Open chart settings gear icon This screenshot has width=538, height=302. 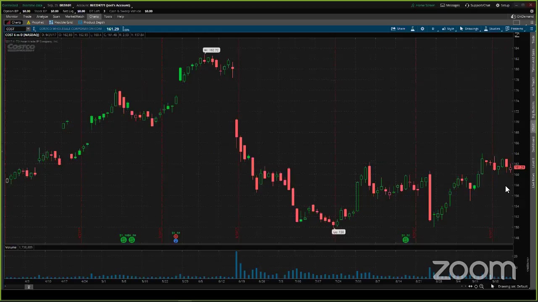click(x=422, y=29)
